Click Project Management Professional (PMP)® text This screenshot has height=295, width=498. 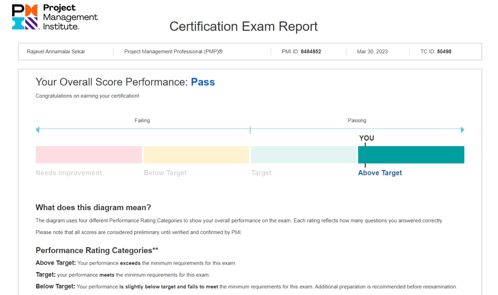174,51
